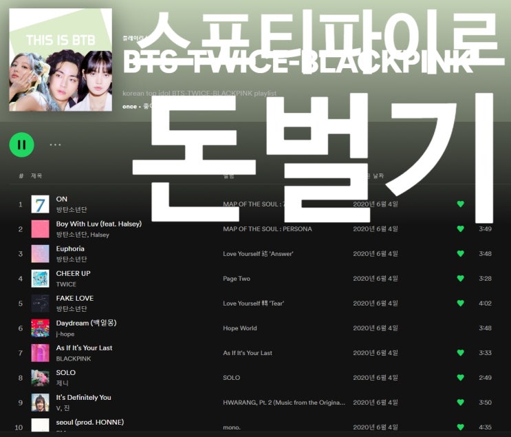The width and height of the screenshot is (511, 437).
Task: Open artist BLACKPINK link
Action: pyautogui.click(x=74, y=359)
